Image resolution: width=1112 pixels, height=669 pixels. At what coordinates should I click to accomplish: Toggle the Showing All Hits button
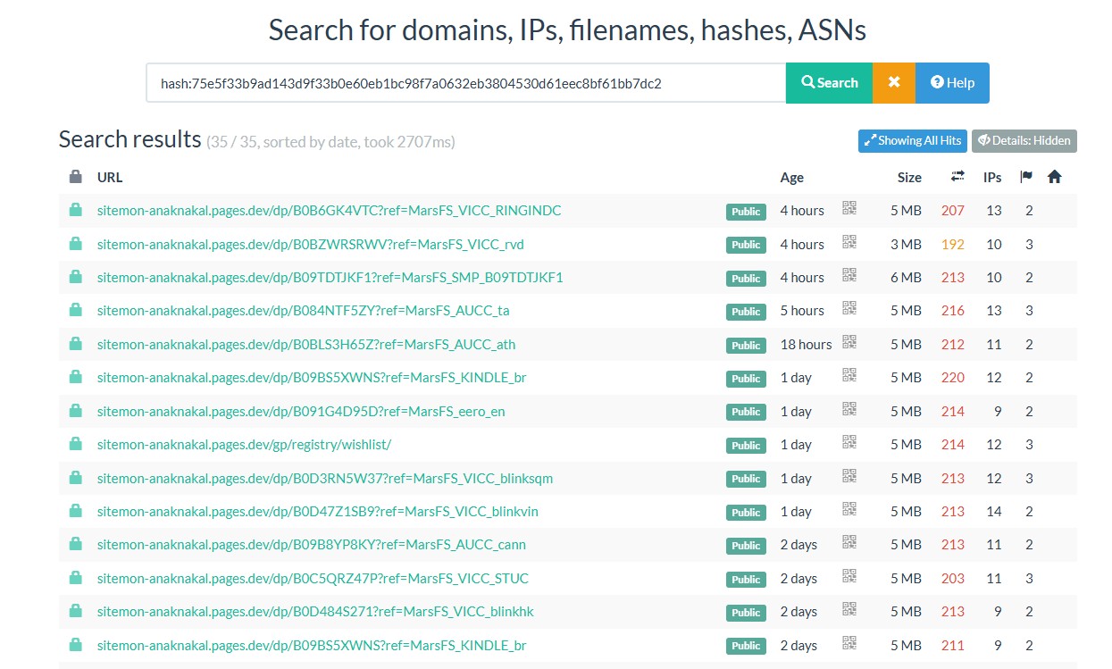(912, 140)
